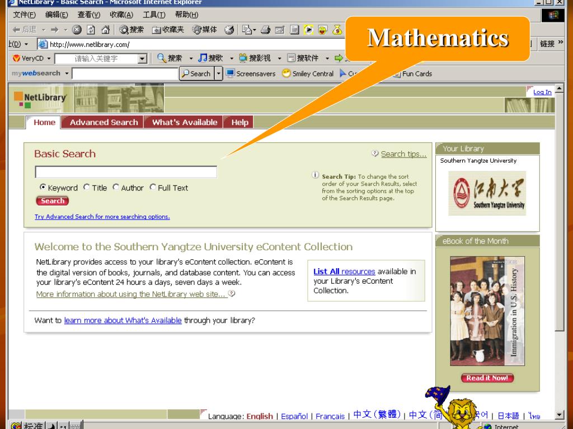Click Try Advanced Search for more options link

tap(102, 217)
